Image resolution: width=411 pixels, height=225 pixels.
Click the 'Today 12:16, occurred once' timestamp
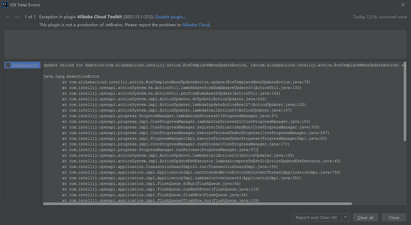380,17
